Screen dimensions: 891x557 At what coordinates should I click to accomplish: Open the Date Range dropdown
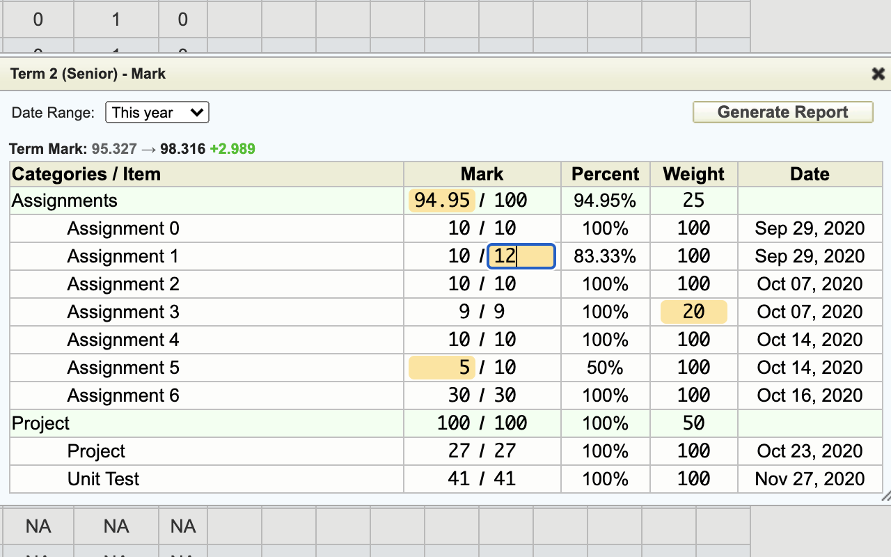157,112
